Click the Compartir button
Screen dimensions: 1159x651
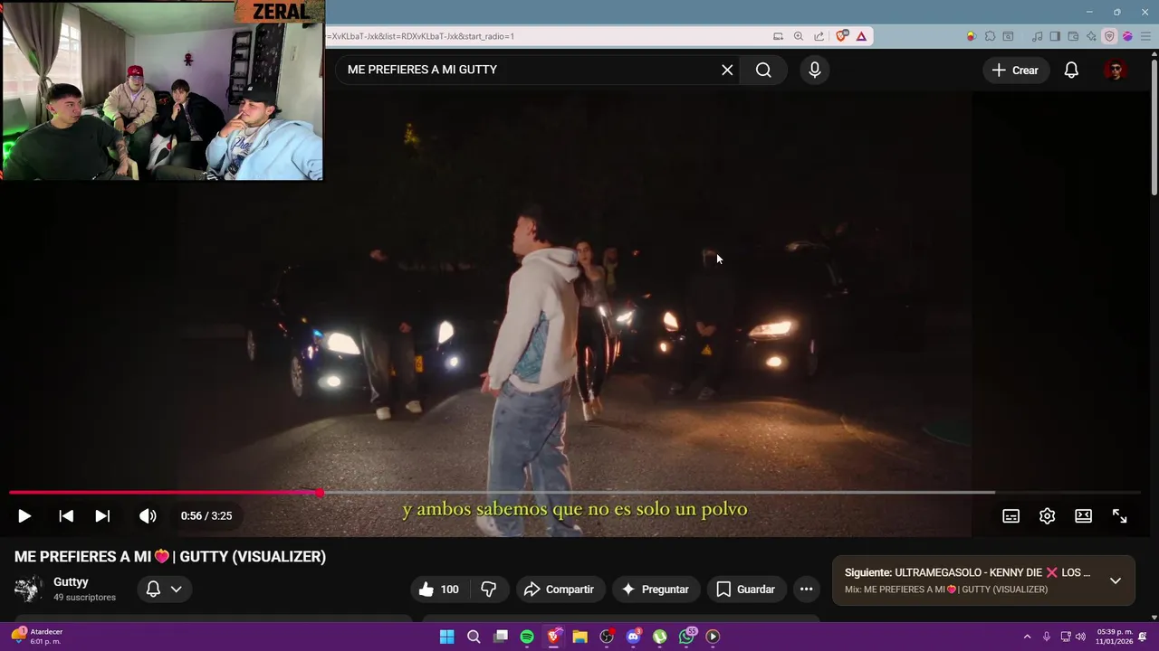[559, 590]
